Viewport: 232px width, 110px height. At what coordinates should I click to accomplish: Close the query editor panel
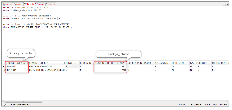point(227,4)
